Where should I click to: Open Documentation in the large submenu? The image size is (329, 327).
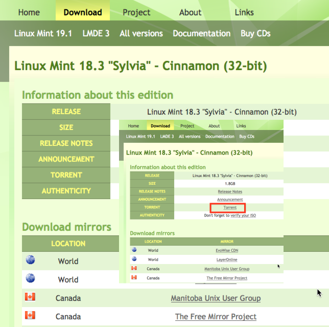coord(202,33)
